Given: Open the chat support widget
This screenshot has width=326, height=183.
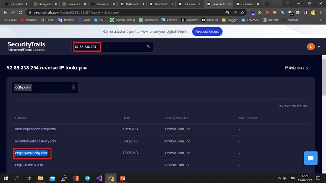Looking at the screenshot, I should coord(310,158).
